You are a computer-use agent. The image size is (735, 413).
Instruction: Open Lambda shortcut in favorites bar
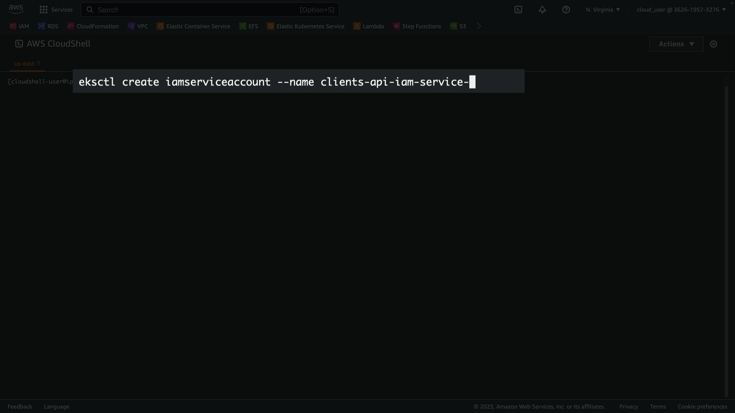[368, 26]
